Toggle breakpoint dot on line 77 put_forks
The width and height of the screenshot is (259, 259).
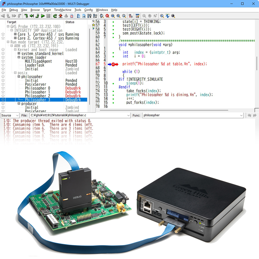click(113, 103)
